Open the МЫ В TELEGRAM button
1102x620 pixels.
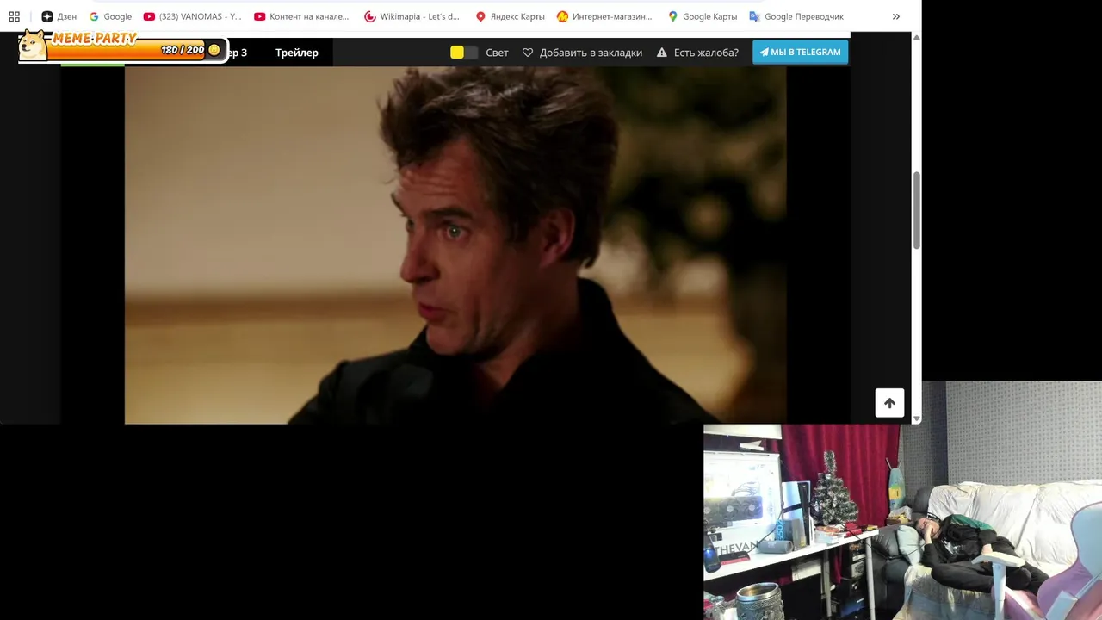801,52
